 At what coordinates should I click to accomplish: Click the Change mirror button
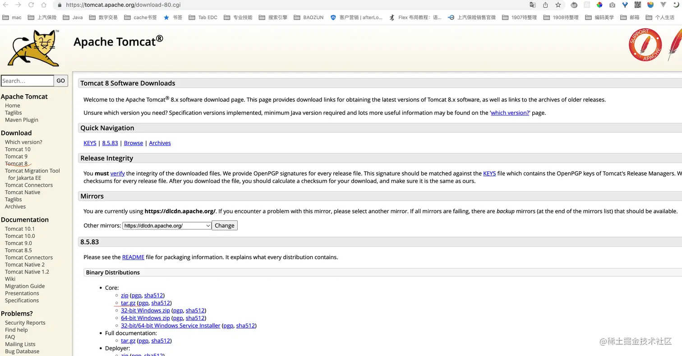[225, 226]
